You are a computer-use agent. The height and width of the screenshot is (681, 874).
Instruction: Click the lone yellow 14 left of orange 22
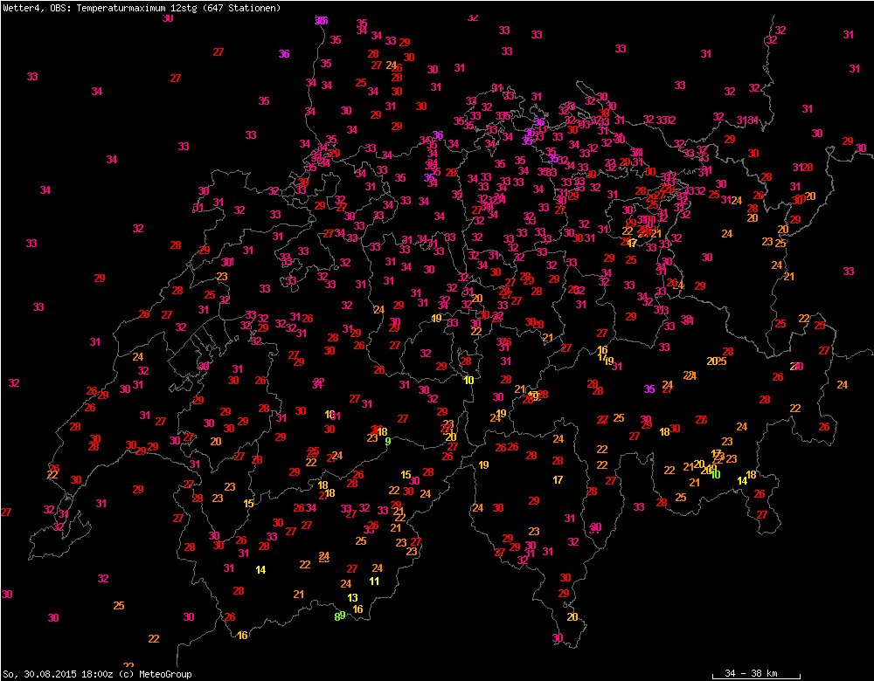coord(260,570)
